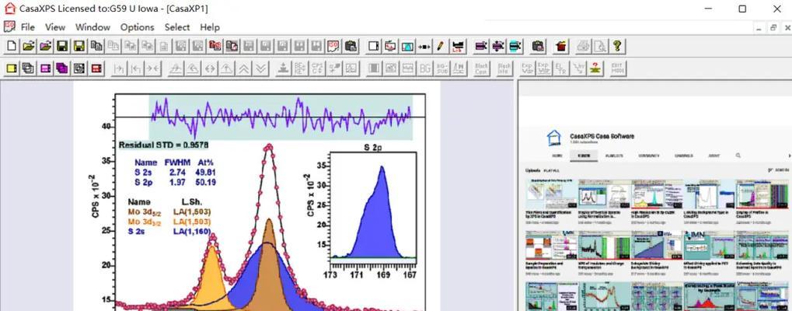Click the dark clipboard paste icon
Viewport: 792px width, 311px height.
351,47
